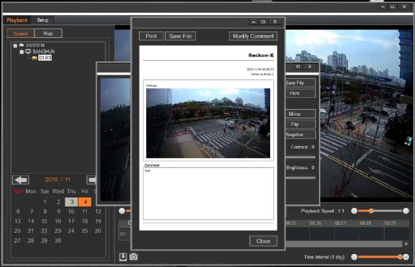Click the Flip button

coord(300,124)
